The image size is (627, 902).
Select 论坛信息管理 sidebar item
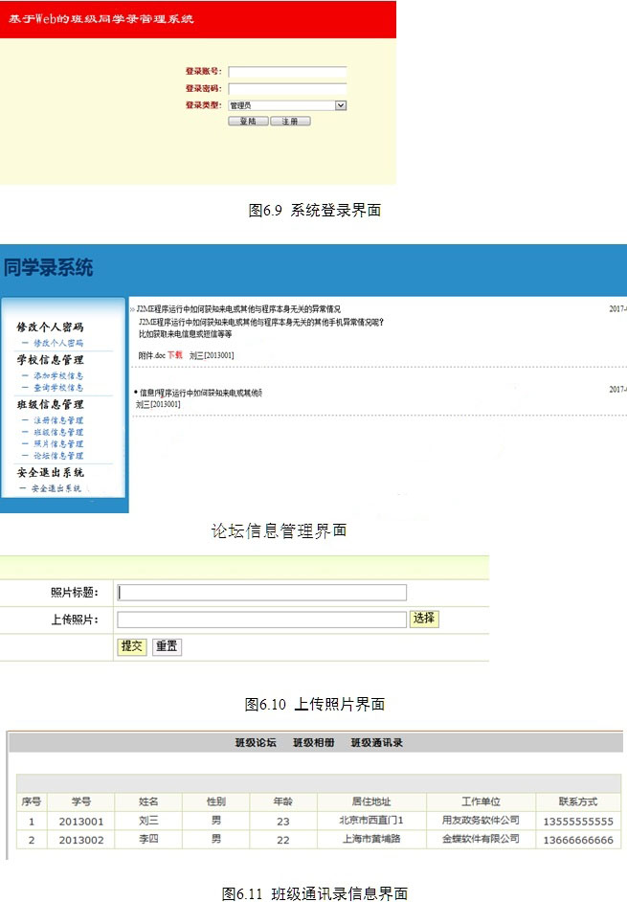tap(58, 456)
